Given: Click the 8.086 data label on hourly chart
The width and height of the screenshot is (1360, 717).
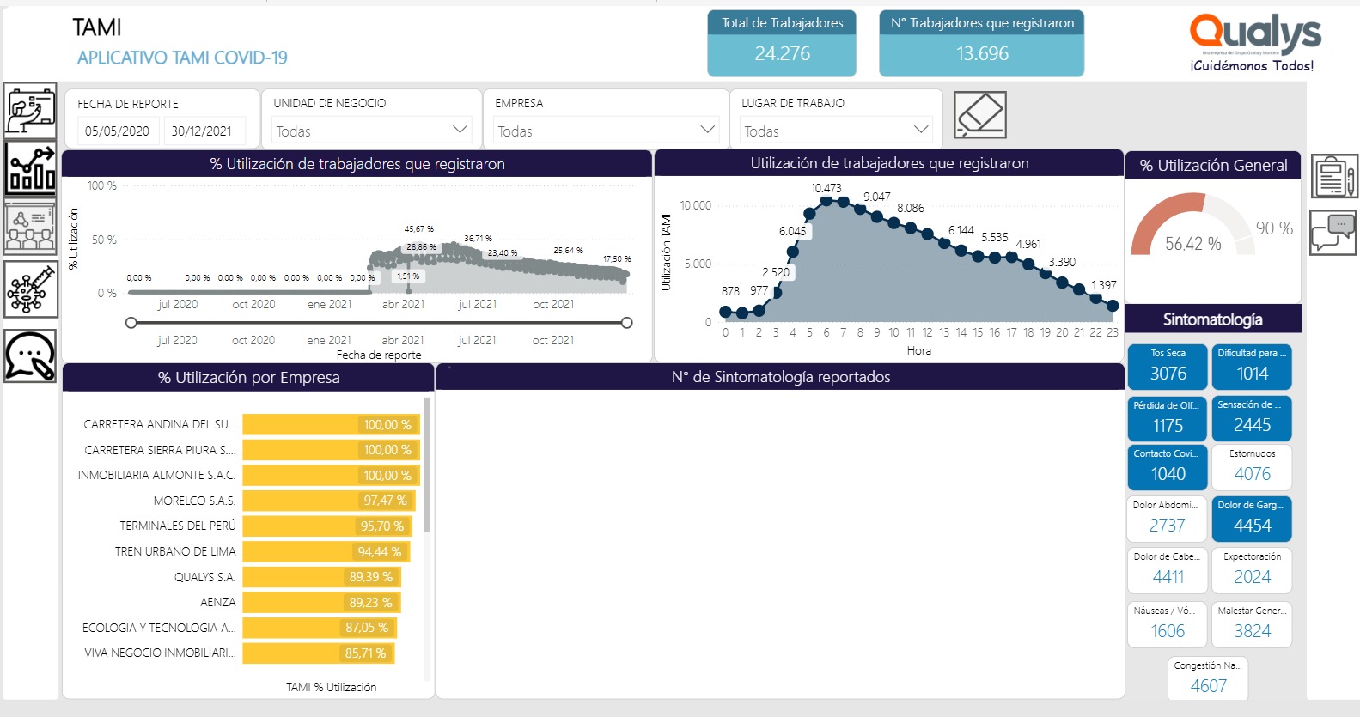Looking at the screenshot, I should point(911,208).
